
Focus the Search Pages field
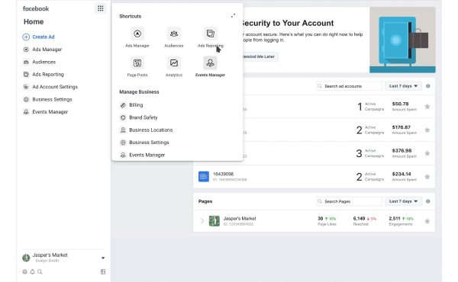349,201
